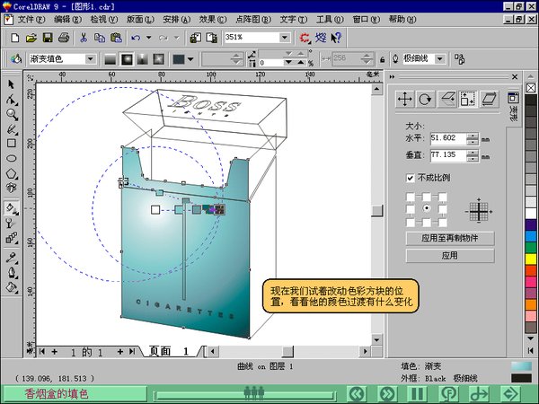Image resolution: width=539 pixels, height=404 pixels.
Task: Open the 效果(C) menu
Action: coord(213,19)
